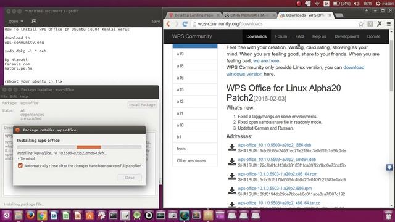The height and width of the screenshot is (222, 395).
Task: Open the Wi-Fi network indicator
Action: [x=317, y=4]
